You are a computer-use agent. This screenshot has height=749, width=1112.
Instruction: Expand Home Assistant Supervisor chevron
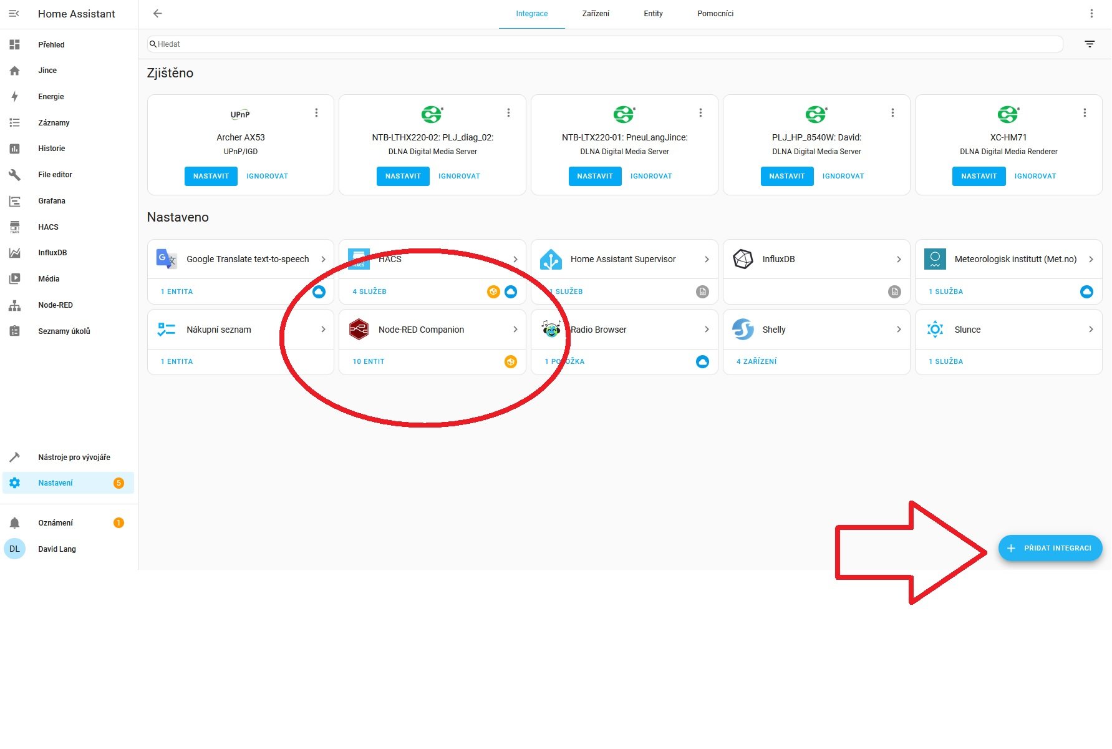(x=707, y=260)
